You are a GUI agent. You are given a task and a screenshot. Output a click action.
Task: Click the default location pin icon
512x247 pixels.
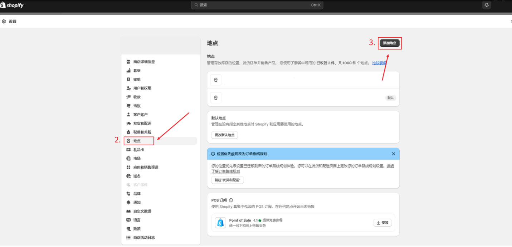pos(216,98)
